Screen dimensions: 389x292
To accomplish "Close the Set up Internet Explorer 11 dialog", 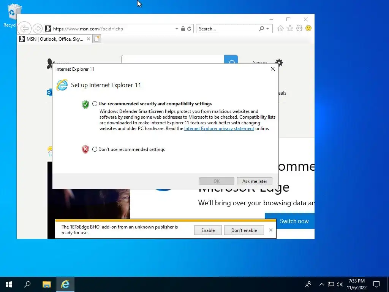I will (273, 69).
